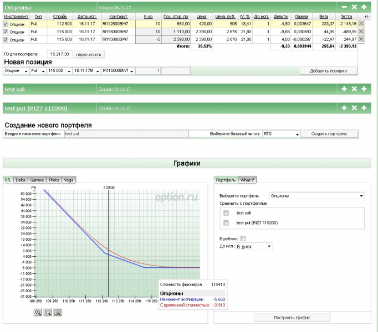
Task: Expand the test call portfolio panel
Action: pos(344,89)
